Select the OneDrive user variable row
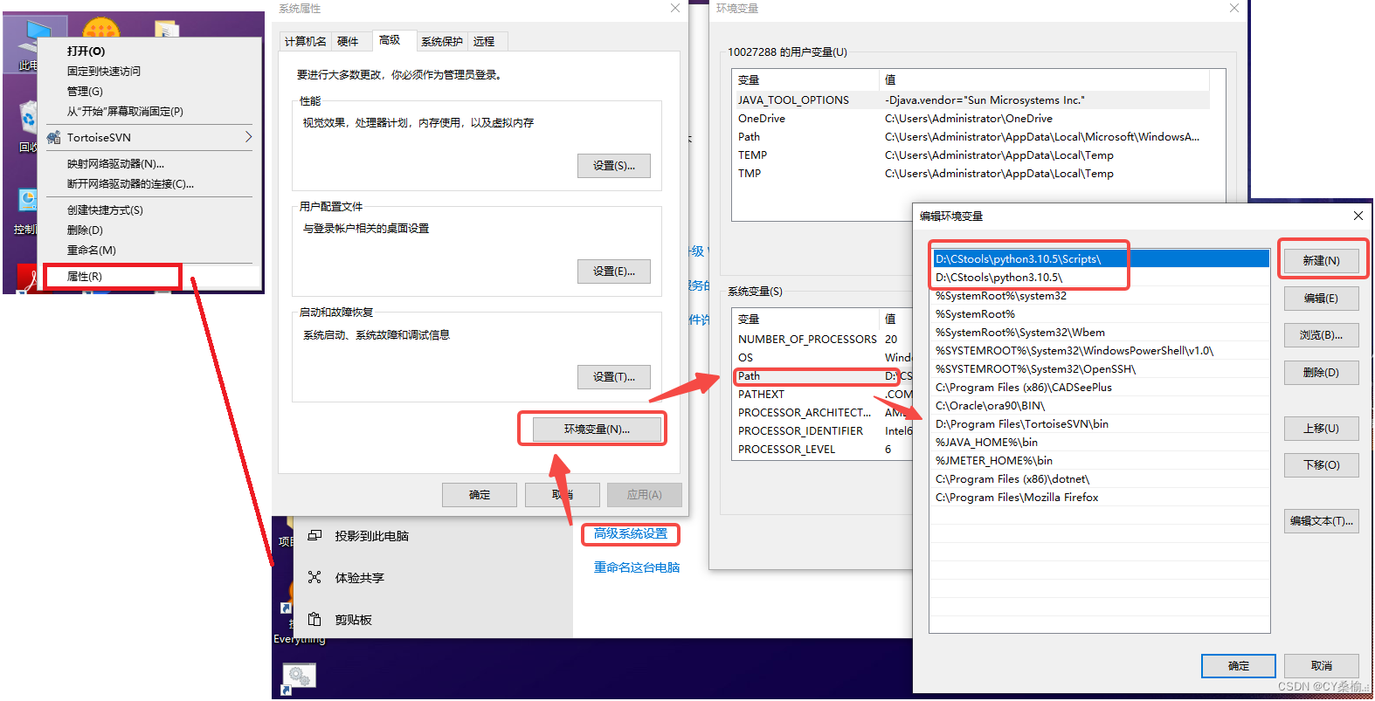Viewport: 1375px width, 701px height. [971, 119]
